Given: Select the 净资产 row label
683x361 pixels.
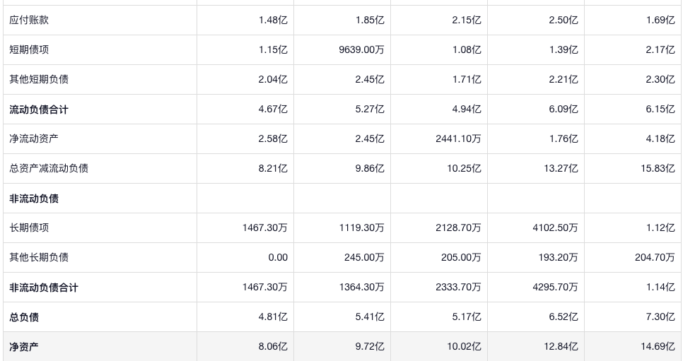Looking at the screenshot, I should pyautogui.click(x=24, y=347).
